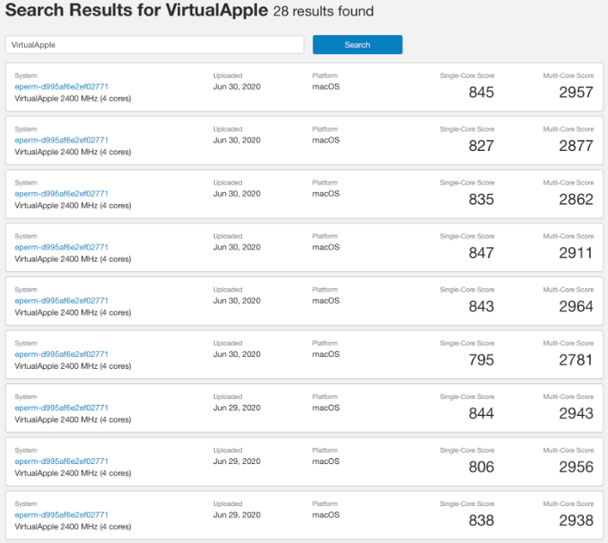Click the multi-core score 2911
The image size is (608, 543).
576,253
